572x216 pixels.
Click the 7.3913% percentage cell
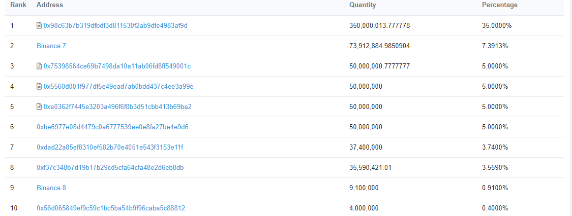click(495, 46)
